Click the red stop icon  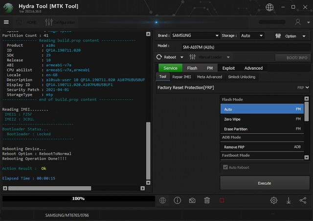tap(222, 201)
